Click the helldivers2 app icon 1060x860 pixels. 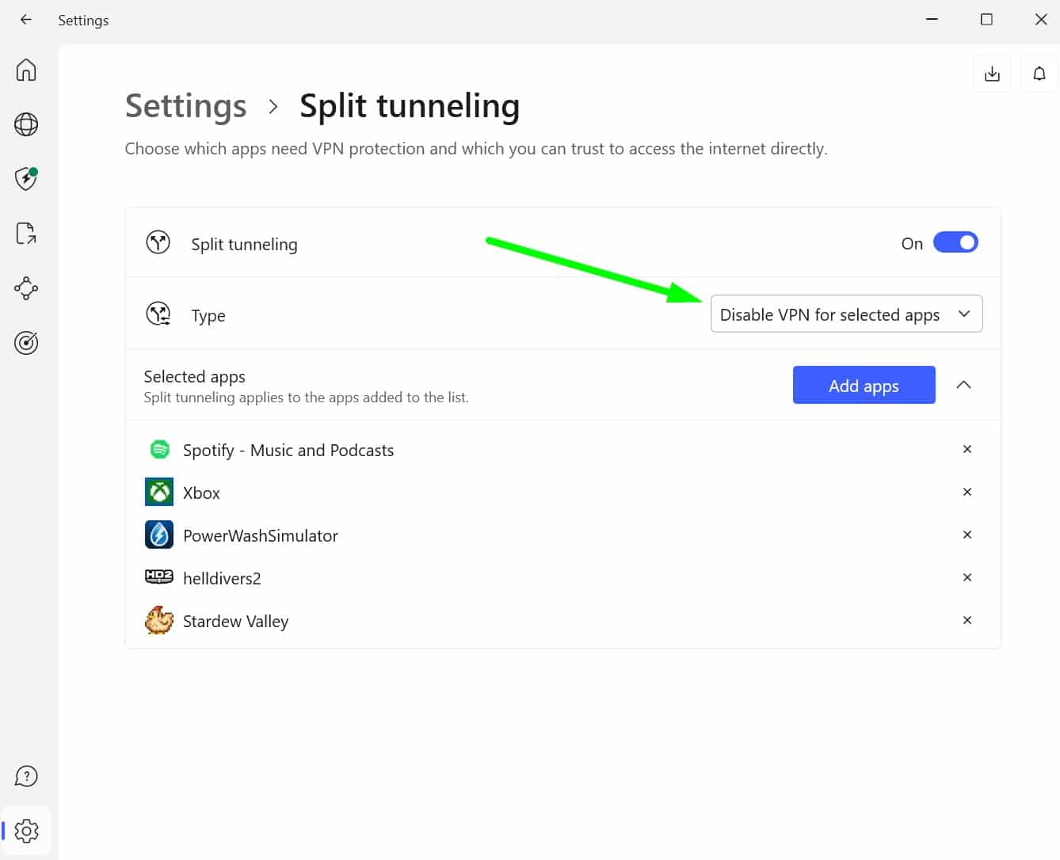[159, 577]
